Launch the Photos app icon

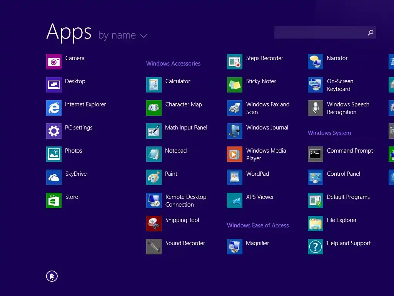54,154
